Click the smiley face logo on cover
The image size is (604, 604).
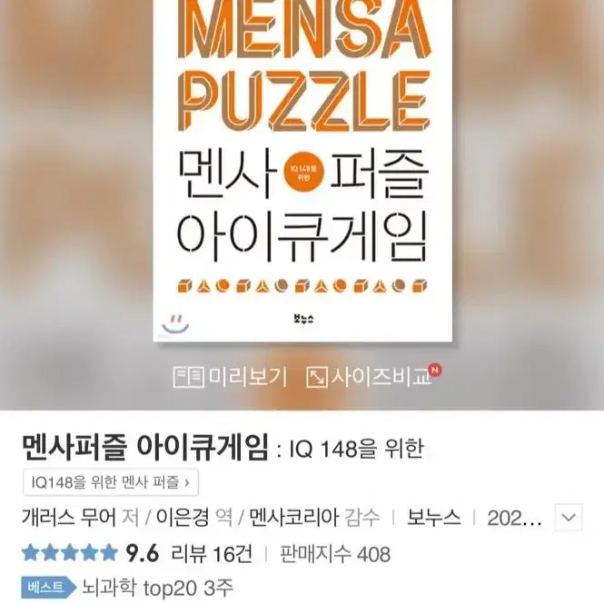(x=175, y=324)
